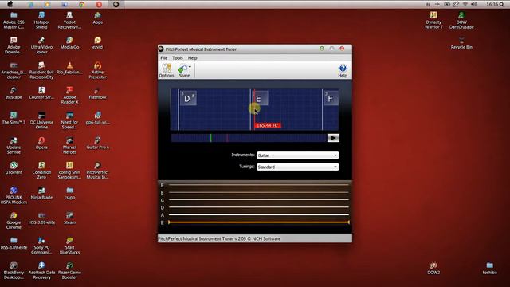Open the Options toolbar icon
Image resolution: width=510 pixels, height=287 pixels.
point(167,70)
